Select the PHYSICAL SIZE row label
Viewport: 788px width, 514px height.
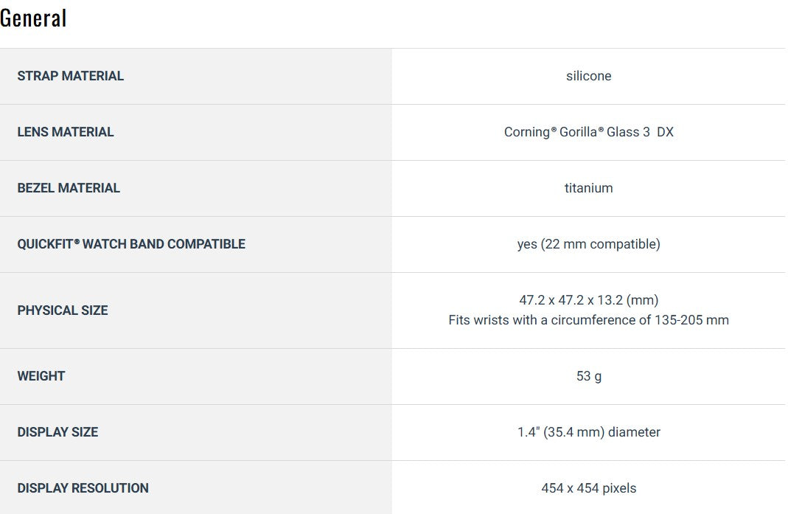pos(63,310)
